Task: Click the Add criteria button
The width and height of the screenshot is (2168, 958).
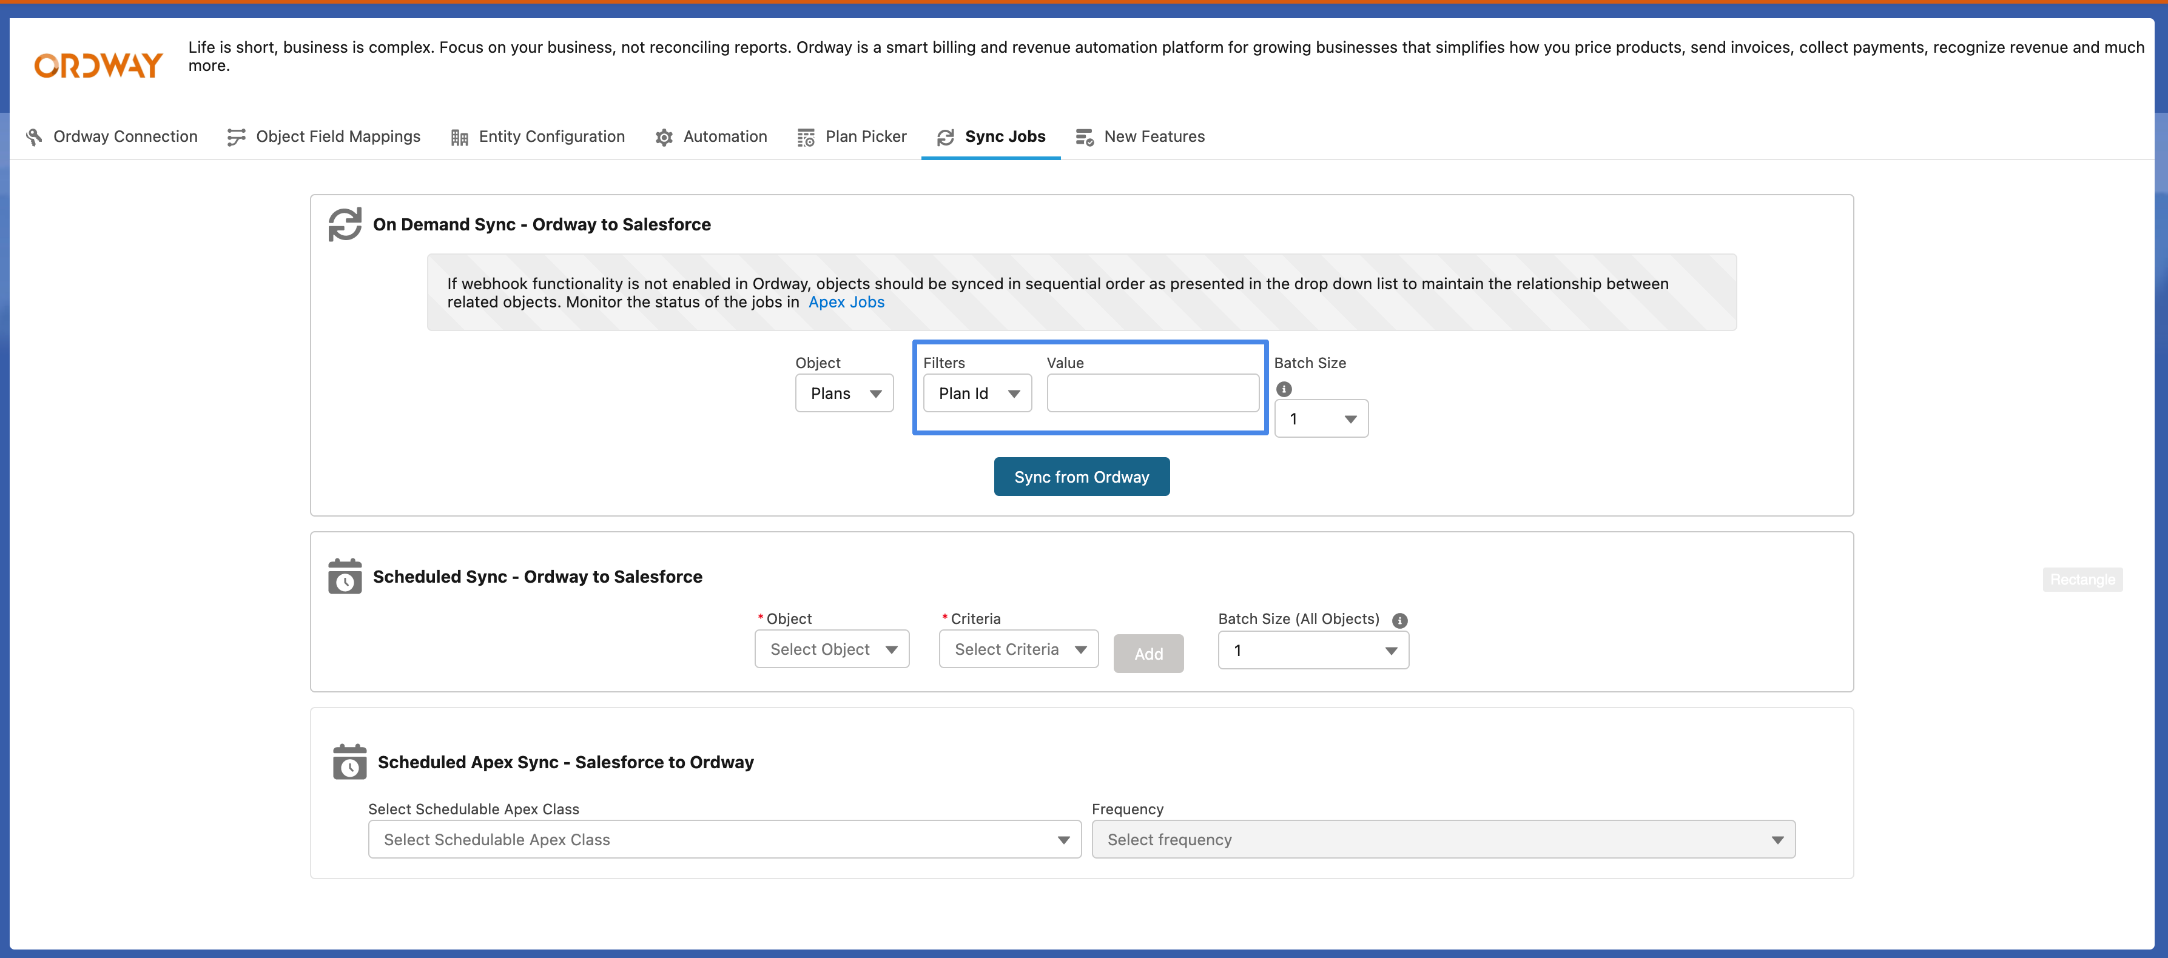Action: [1148, 654]
